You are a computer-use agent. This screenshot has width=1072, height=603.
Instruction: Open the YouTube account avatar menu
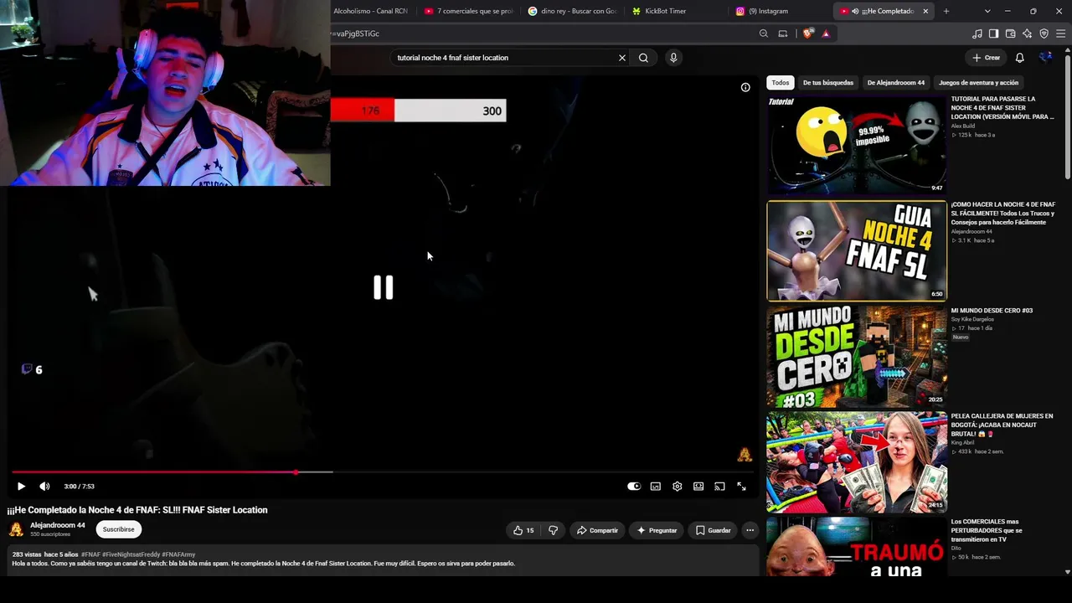1045,58
